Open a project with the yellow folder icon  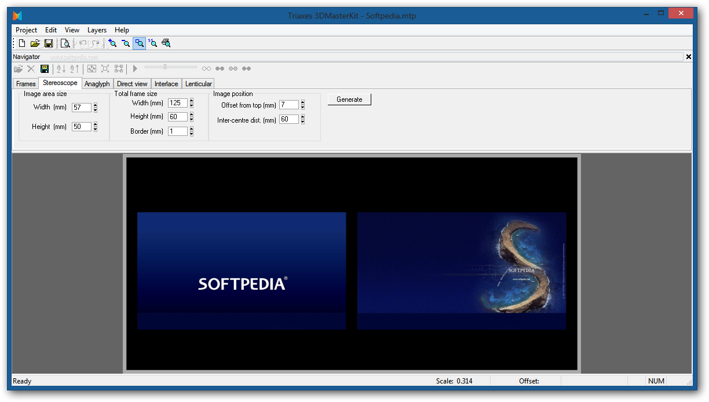point(35,43)
